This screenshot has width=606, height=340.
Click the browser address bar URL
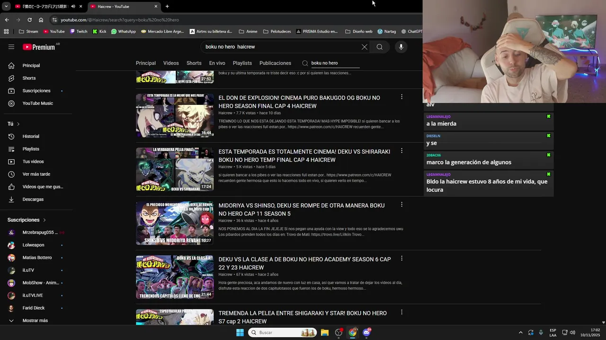click(x=120, y=20)
